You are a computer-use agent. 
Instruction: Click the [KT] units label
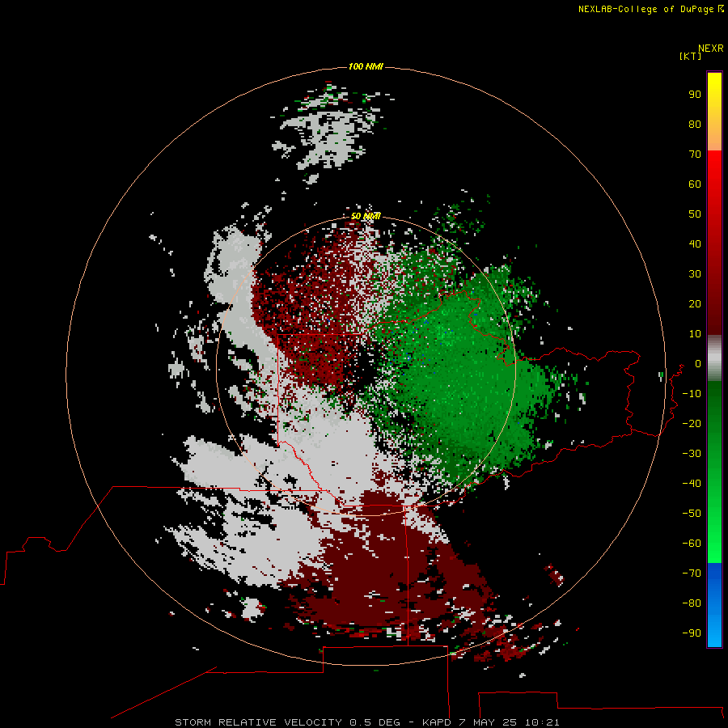click(691, 56)
